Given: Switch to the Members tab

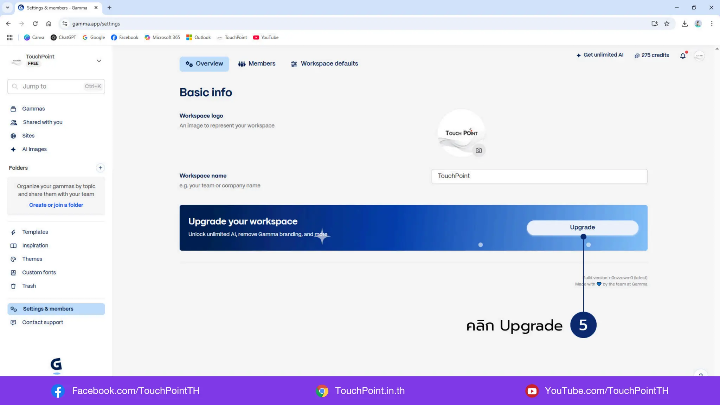Looking at the screenshot, I should (257, 64).
